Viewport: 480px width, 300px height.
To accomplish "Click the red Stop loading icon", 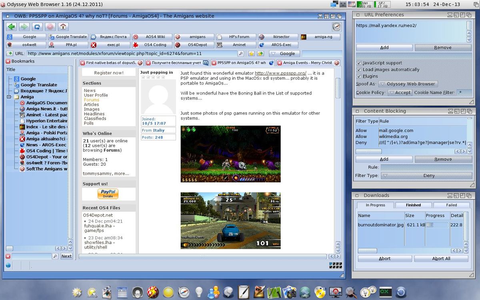I will pyautogui.click(x=50, y=27).
